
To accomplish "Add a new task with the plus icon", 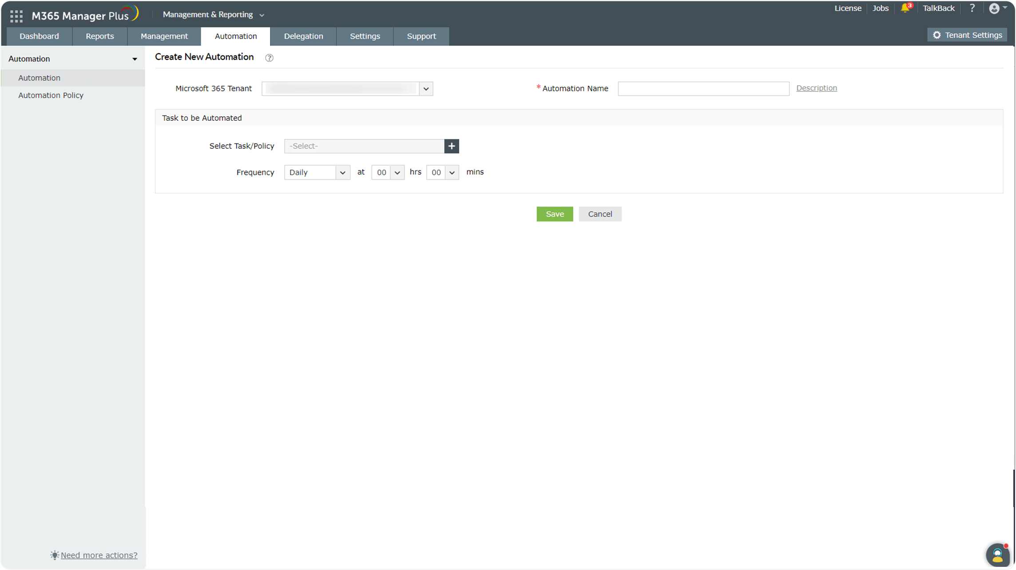I will point(452,146).
